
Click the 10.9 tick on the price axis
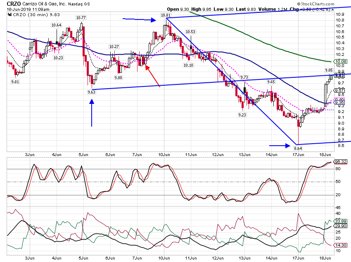click(340, 14)
